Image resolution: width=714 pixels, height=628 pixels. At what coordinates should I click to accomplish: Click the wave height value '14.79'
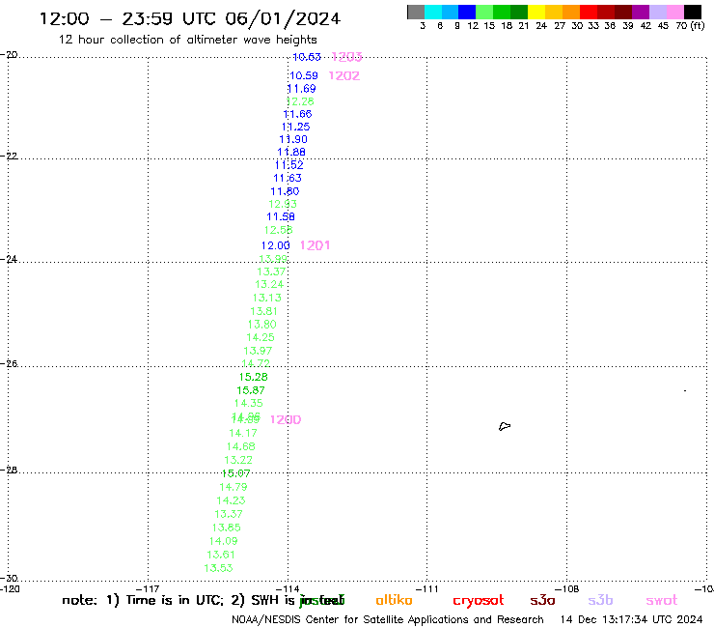coord(233,487)
